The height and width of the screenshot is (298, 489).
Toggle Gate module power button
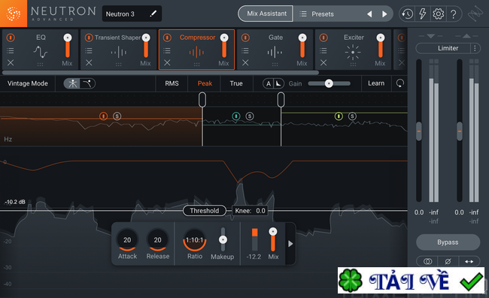(x=245, y=38)
